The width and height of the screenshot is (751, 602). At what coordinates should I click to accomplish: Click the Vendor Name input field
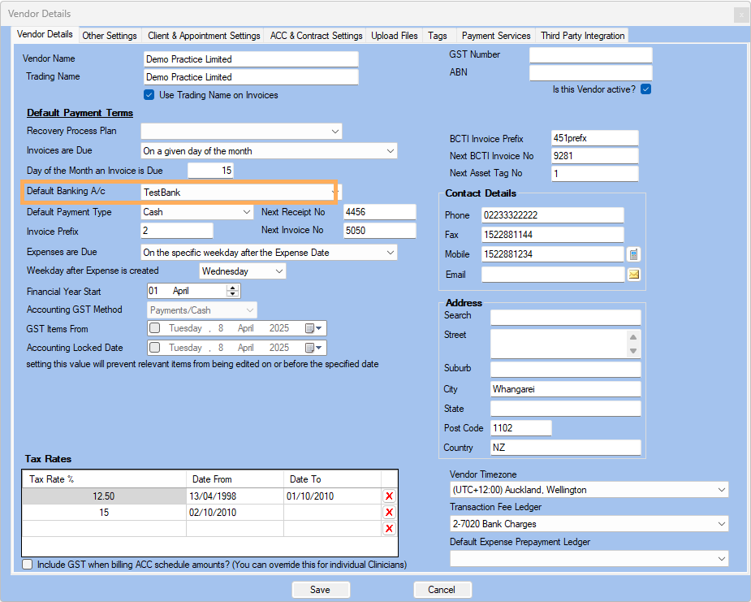coord(251,59)
